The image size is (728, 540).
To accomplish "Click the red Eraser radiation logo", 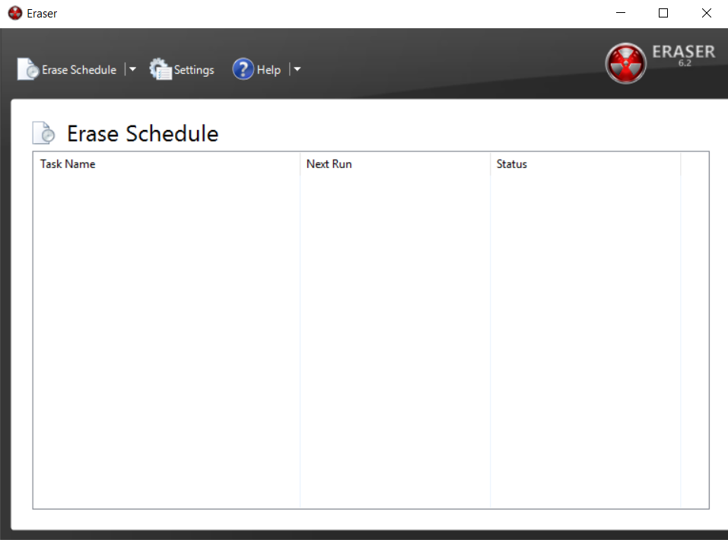I will click(x=625, y=63).
